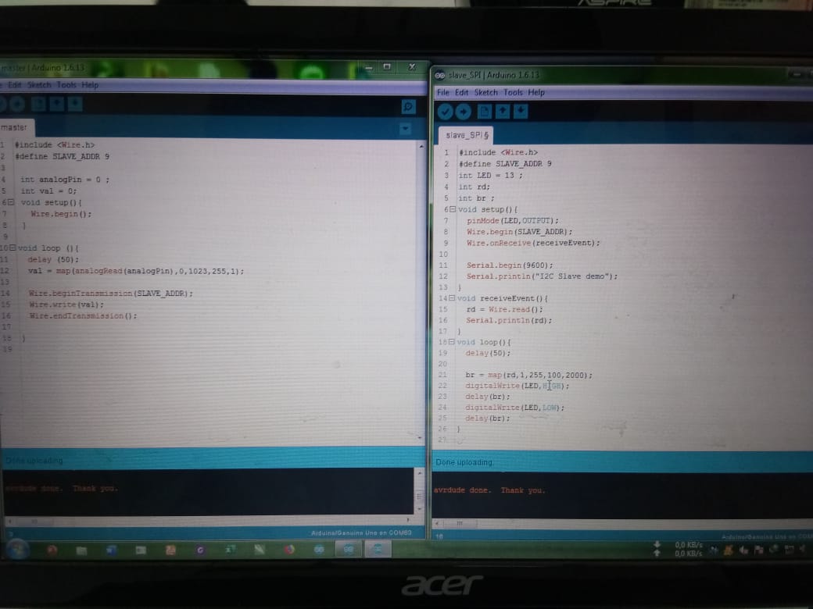Click 'Wire.endTransmission();' line in master
The width and height of the screenshot is (813, 609).
pyautogui.click(x=83, y=316)
